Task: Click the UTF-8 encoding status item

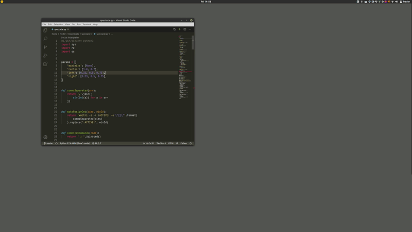Action: [171, 143]
